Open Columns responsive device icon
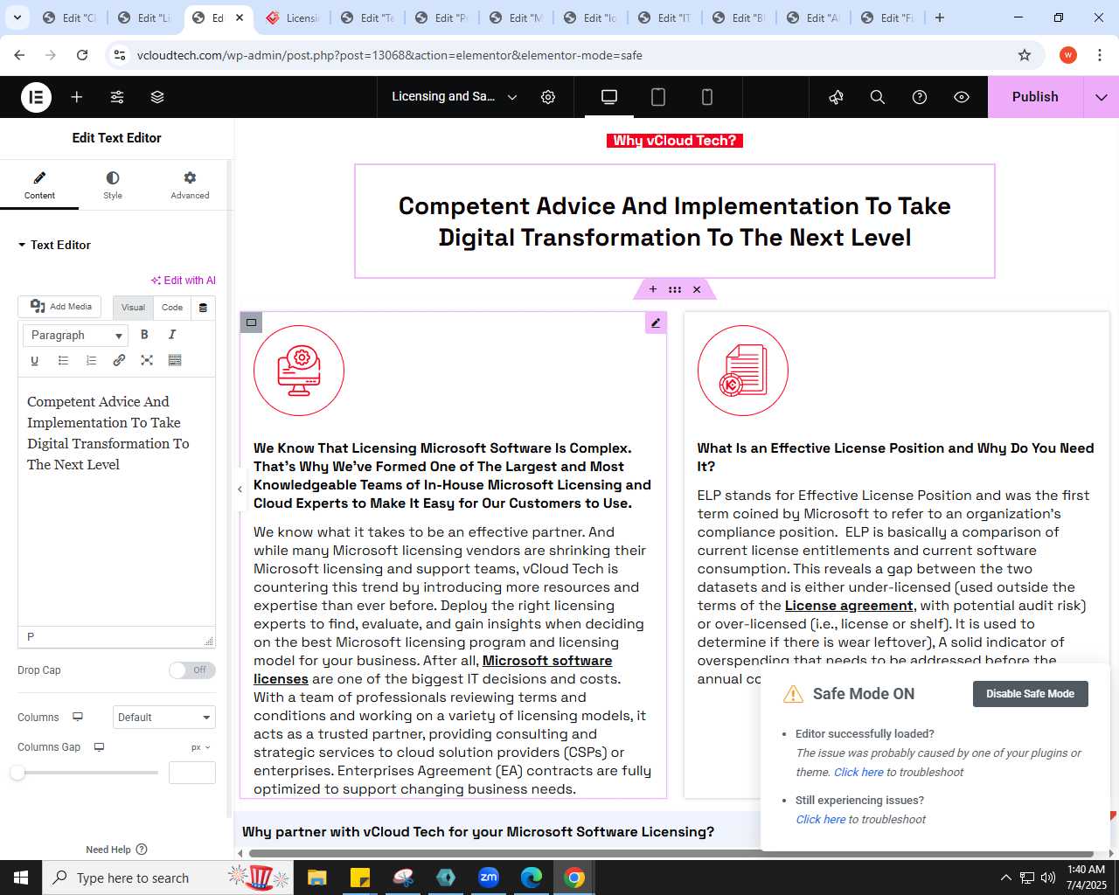Screen dimensions: 1119x895 click(x=78, y=717)
